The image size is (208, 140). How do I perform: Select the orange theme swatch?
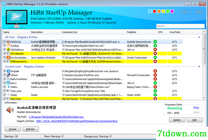[x=159, y=11]
